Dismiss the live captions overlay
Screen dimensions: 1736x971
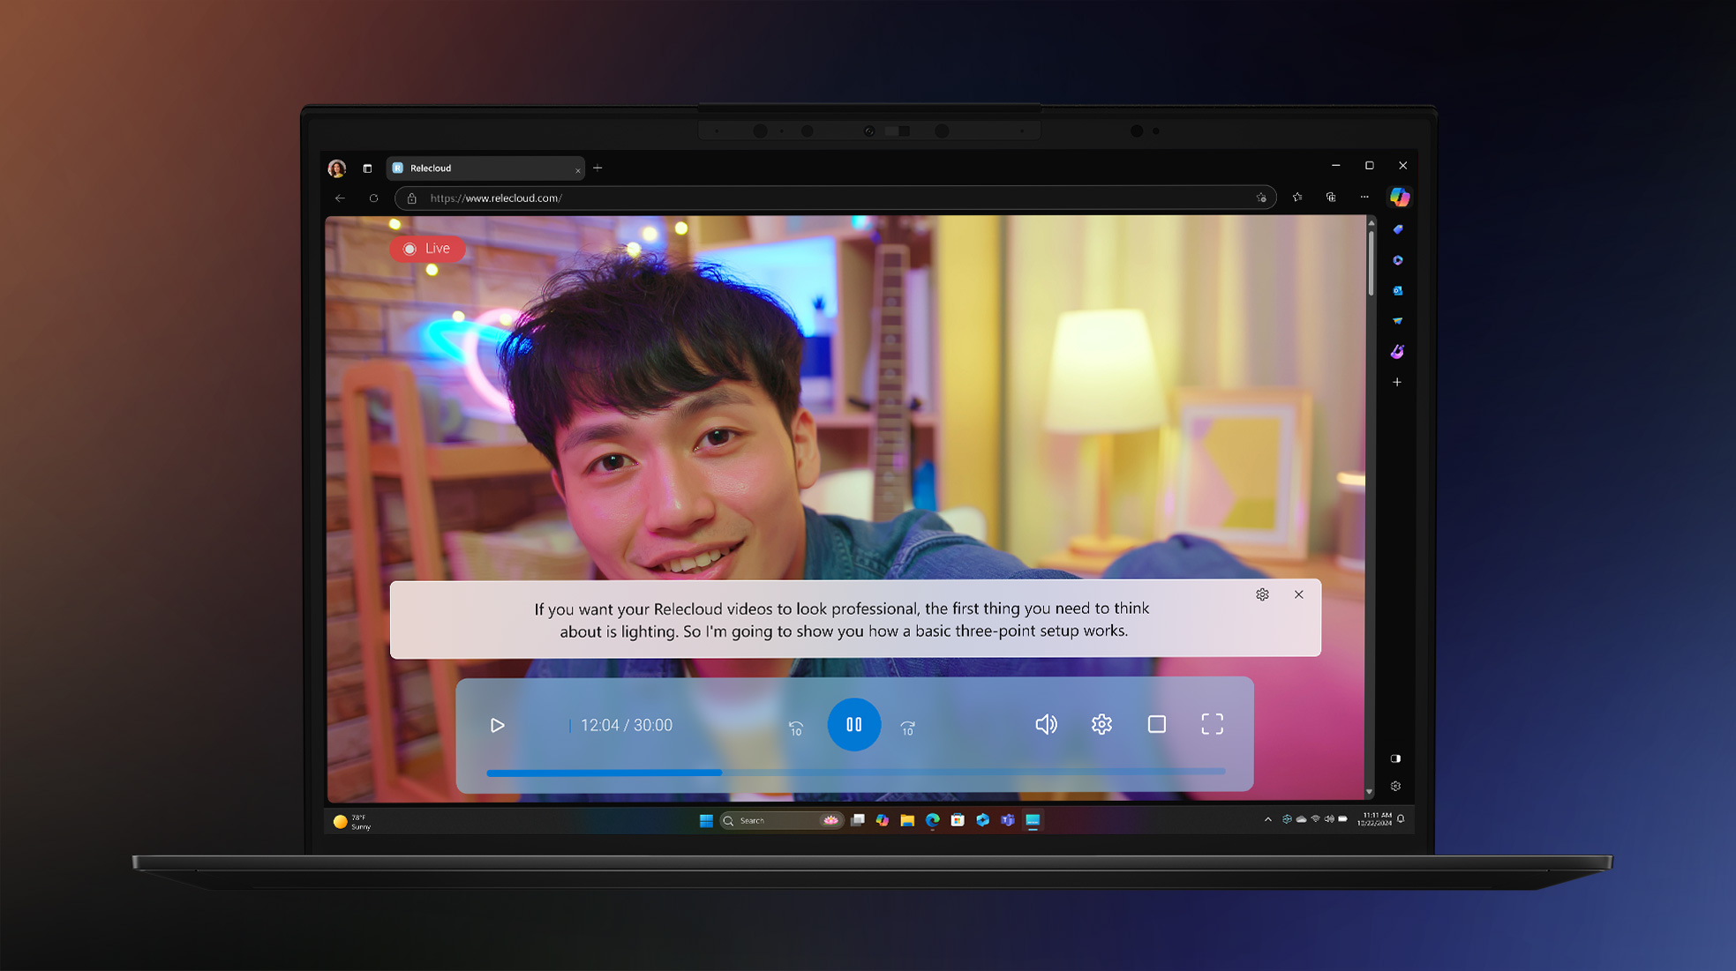point(1299,594)
